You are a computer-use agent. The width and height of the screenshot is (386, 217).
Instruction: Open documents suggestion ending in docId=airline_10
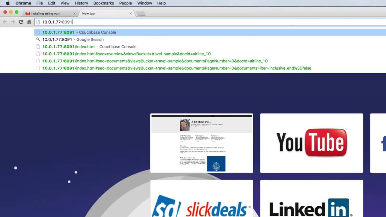coord(210,61)
